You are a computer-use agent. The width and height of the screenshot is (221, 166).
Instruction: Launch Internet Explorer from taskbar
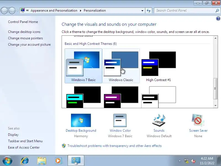[25, 161]
